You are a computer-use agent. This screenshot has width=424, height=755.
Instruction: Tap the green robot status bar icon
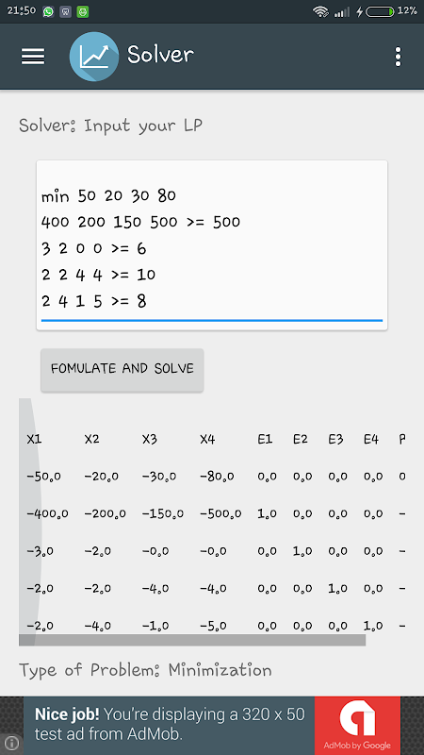tap(83, 11)
